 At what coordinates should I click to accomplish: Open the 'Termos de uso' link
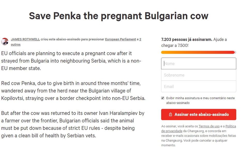[x=209, y=126]
